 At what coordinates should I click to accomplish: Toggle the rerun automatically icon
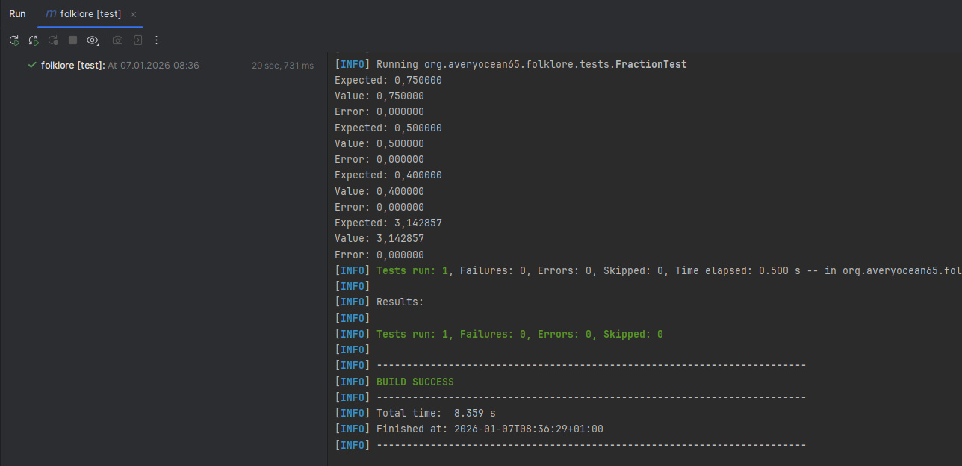click(34, 40)
